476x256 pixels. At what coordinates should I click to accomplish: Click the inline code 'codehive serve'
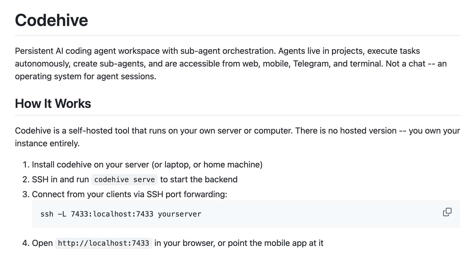point(124,180)
